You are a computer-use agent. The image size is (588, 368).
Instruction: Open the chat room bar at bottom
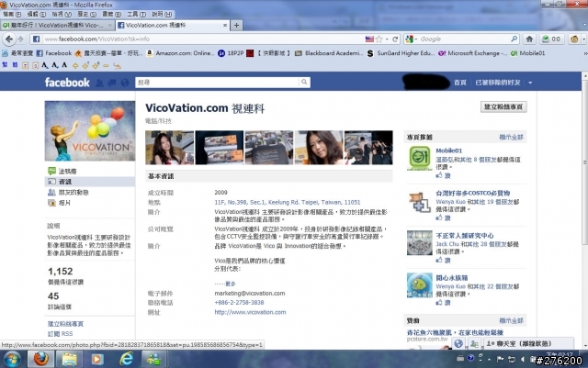[529, 343]
